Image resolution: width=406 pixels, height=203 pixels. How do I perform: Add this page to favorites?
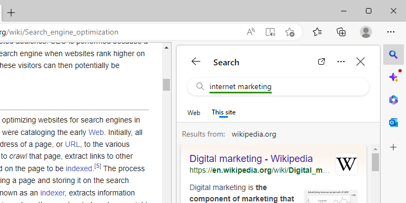(290, 32)
